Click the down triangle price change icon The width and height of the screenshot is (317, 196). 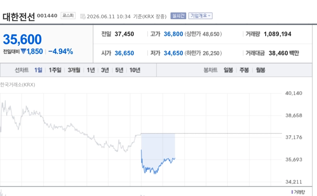(24, 51)
